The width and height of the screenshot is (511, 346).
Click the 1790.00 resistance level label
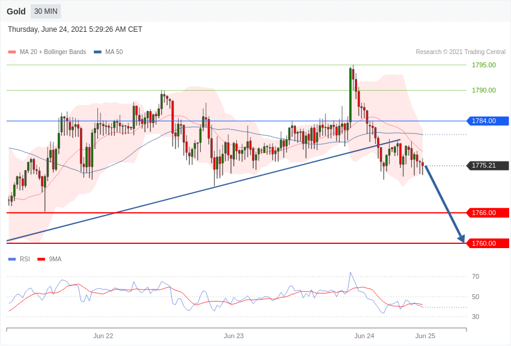(x=483, y=90)
